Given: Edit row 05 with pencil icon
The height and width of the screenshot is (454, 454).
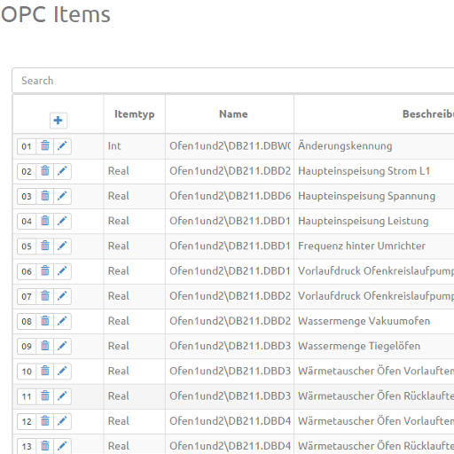Looking at the screenshot, I should coord(62,247).
